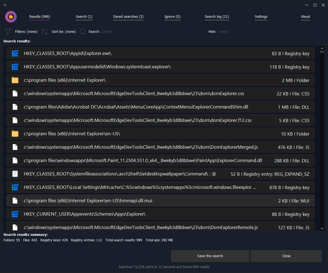Select the PaintApp\ExplorerCommand.dll path text
This screenshot has height=273, width=328.
[143, 161]
